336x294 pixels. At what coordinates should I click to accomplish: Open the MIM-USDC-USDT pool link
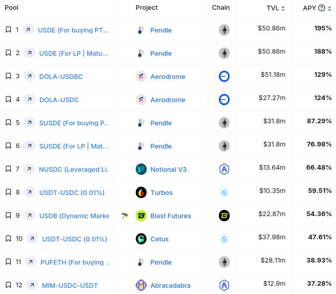70,285
